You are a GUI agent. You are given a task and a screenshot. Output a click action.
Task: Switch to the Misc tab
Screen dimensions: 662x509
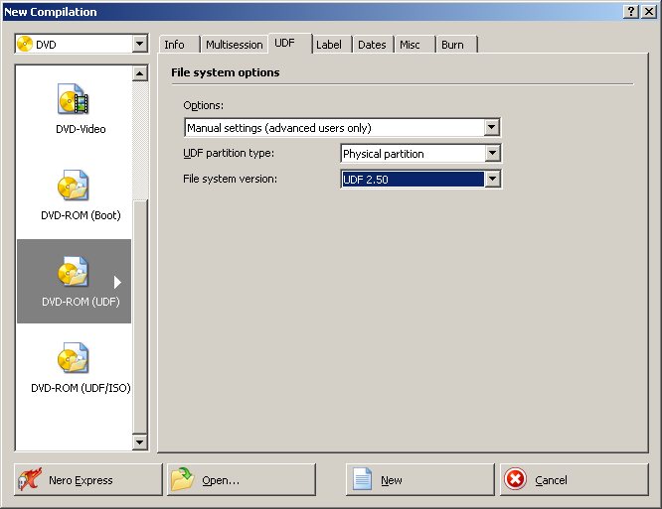[x=414, y=45]
